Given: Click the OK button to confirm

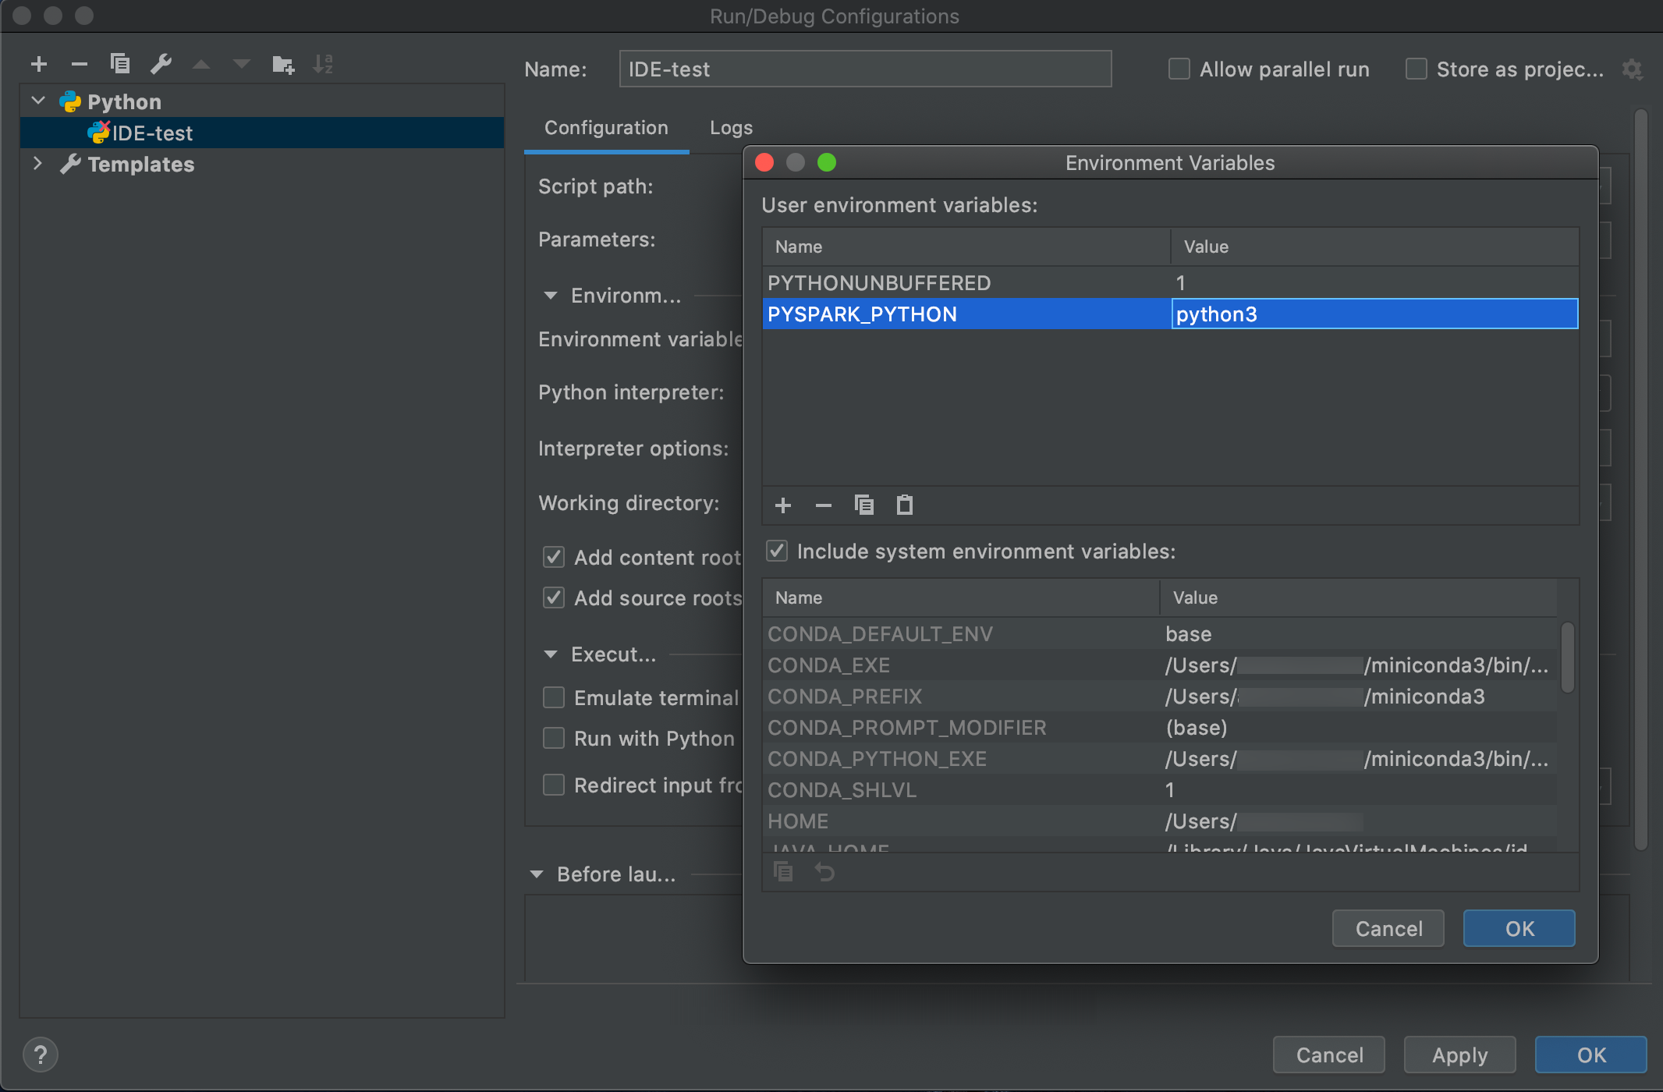Looking at the screenshot, I should pos(1518,927).
